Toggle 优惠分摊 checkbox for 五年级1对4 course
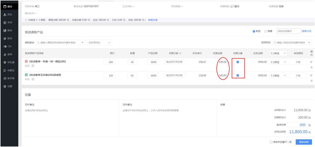 point(238,75)
